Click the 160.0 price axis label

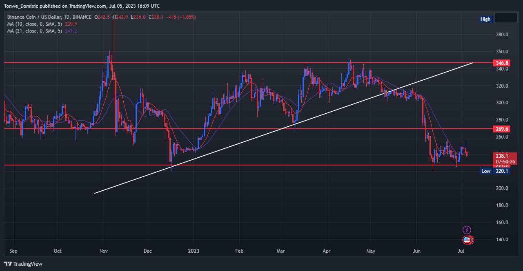point(502,223)
